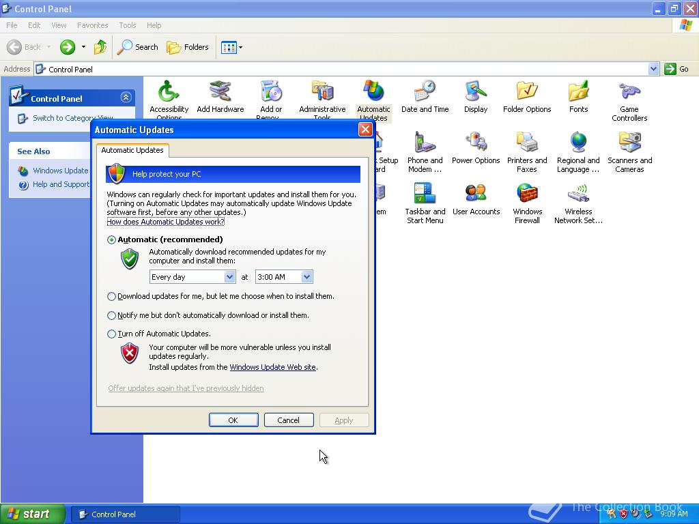Viewport: 699px width, 524px height.
Task: Open the Fonts folder icon
Action: click(578, 97)
